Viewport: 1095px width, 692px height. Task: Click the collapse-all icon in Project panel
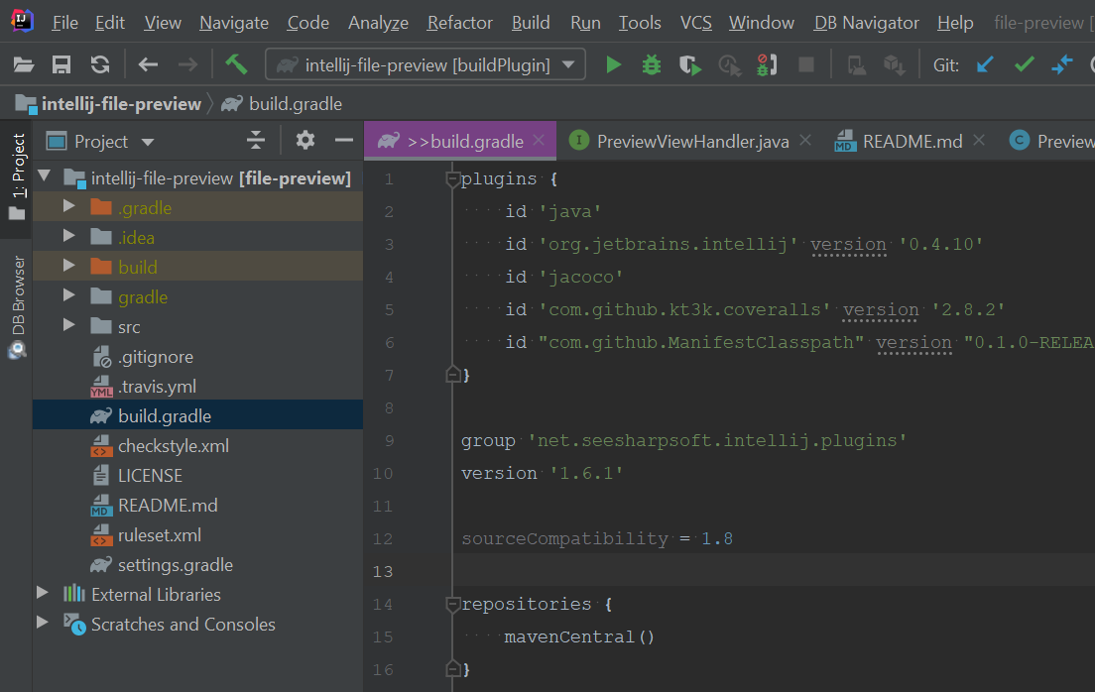[x=256, y=141]
